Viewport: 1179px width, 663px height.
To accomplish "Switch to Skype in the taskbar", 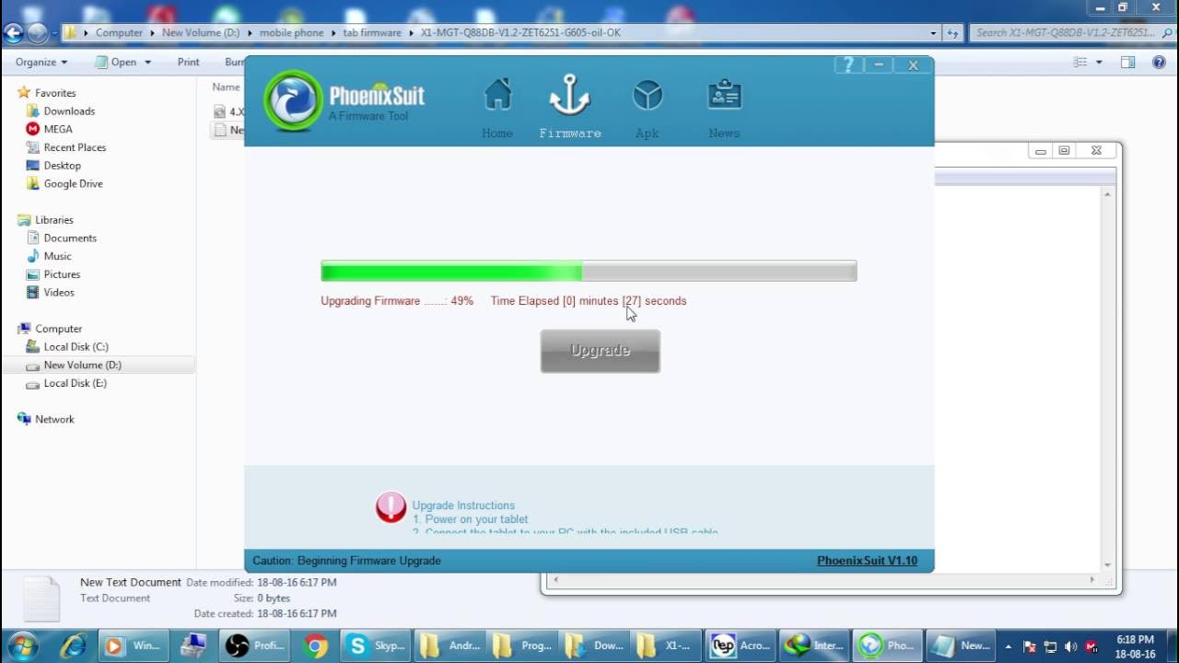I will point(374,646).
